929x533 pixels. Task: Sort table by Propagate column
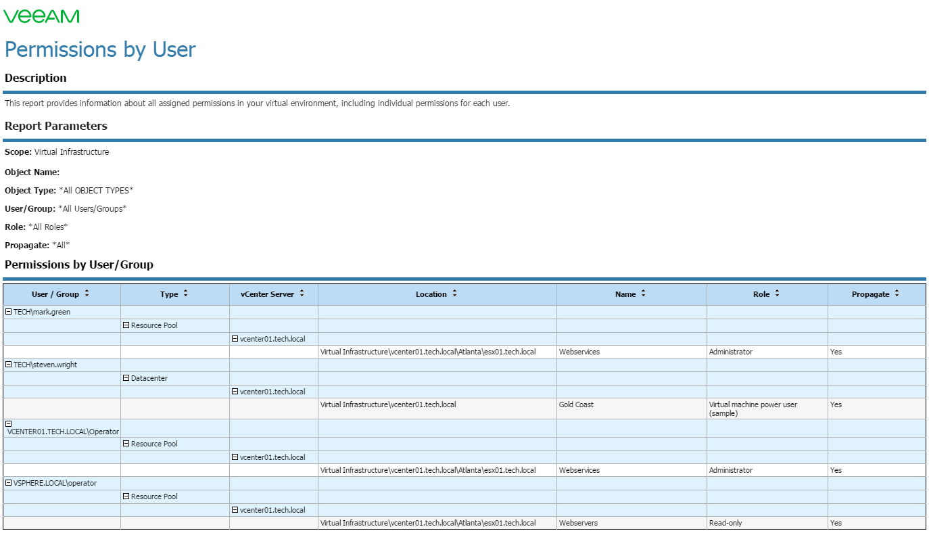click(x=897, y=294)
